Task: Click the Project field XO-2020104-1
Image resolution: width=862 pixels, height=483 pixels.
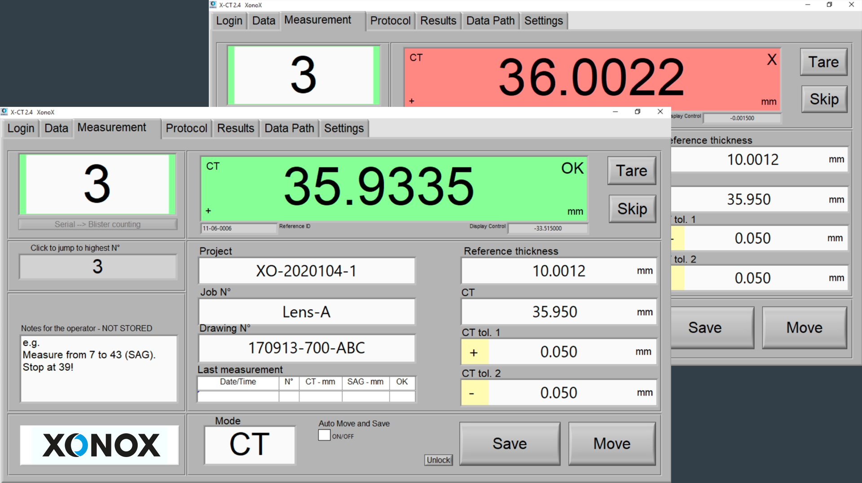Action: pyautogui.click(x=307, y=271)
